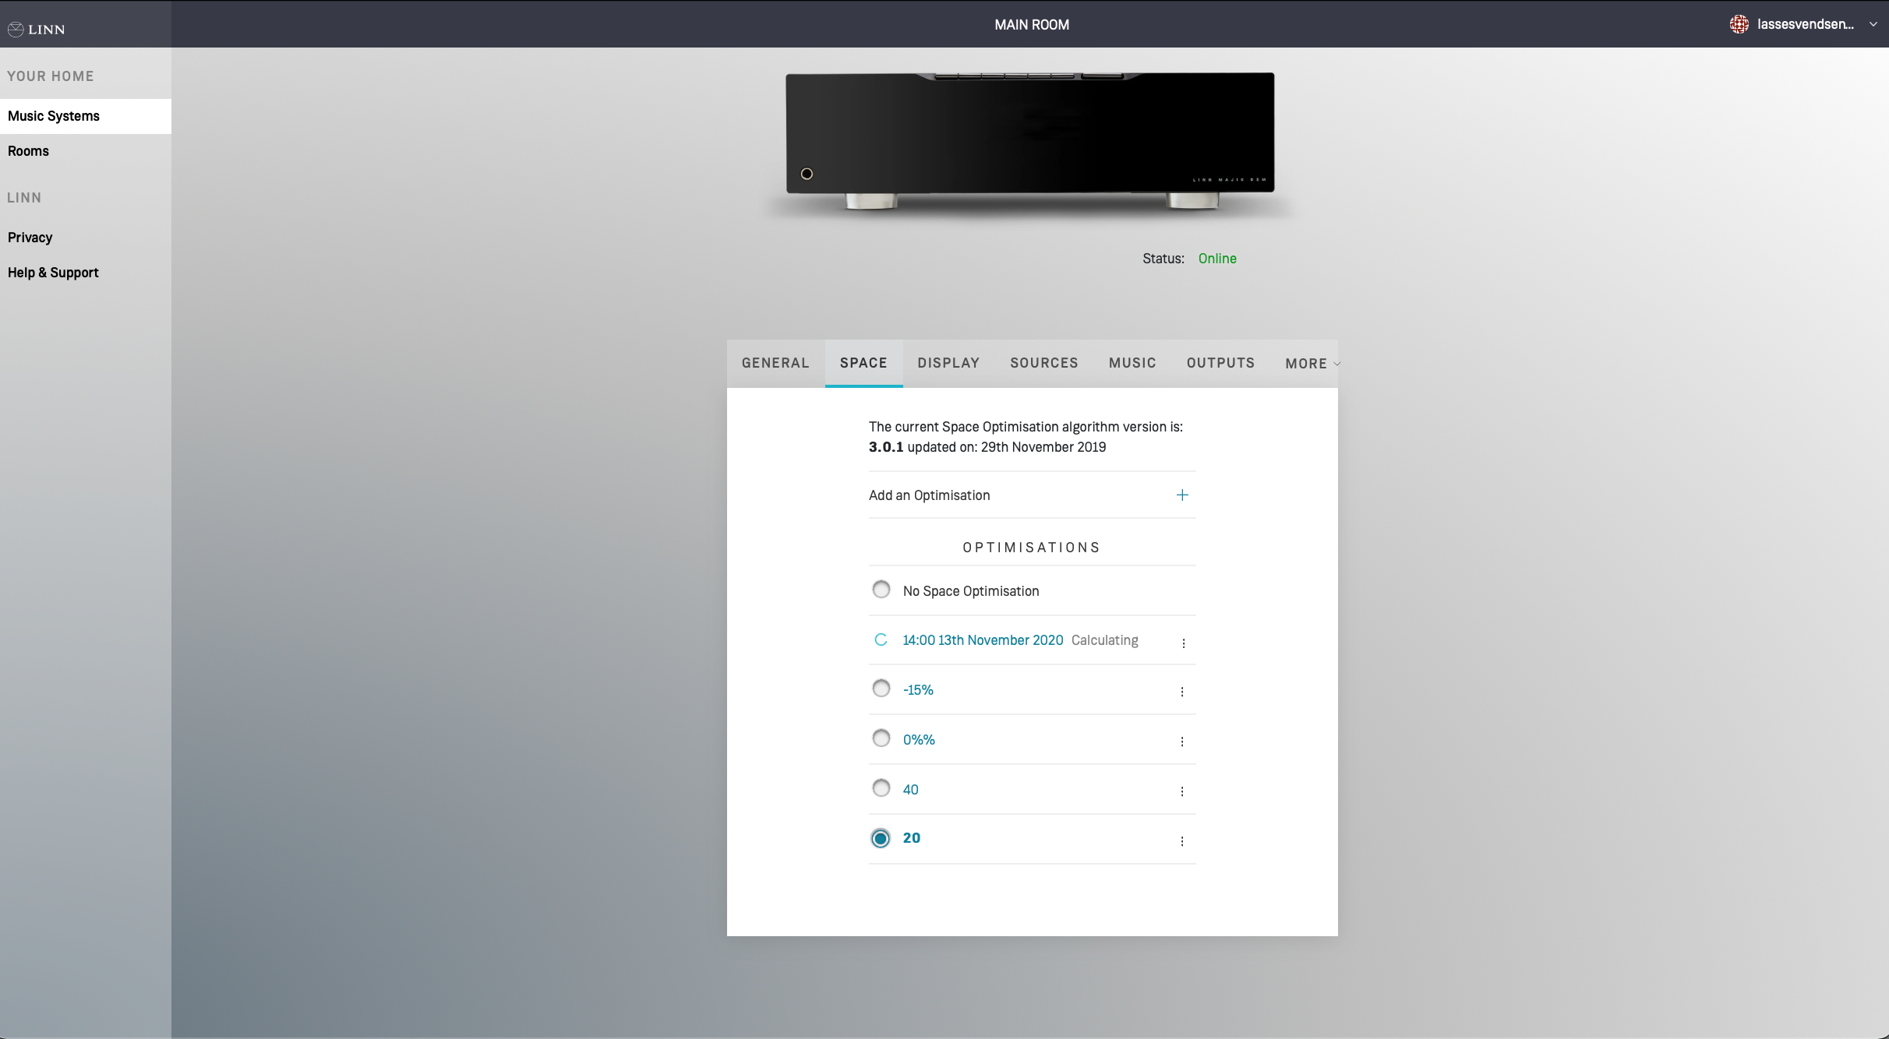Open the 14:00 13th November 2020 optimisation
This screenshot has width=1889, height=1039.
(983, 640)
